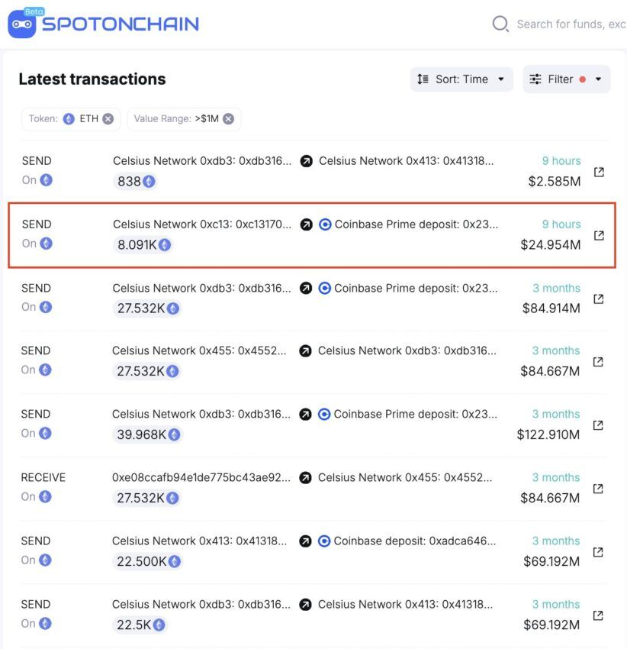Open external link for $24.954M transaction
The height and width of the screenshot is (649, 627).
pyautogui.click(x=599, y=236)
